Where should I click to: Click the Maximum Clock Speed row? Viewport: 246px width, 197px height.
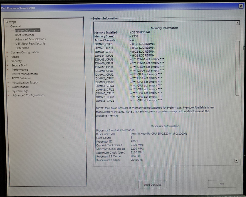pos(120,153)
